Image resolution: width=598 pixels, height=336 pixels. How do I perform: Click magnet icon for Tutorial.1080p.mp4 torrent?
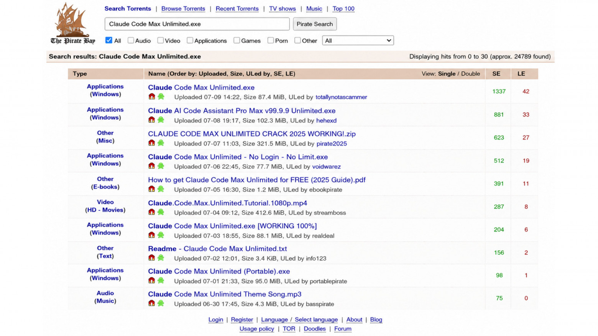coord(152,212)
